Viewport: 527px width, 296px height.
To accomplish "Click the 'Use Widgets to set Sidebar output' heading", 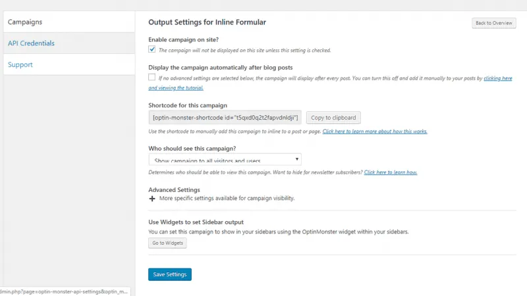I will pyautogui.click(x=196, y=222).
